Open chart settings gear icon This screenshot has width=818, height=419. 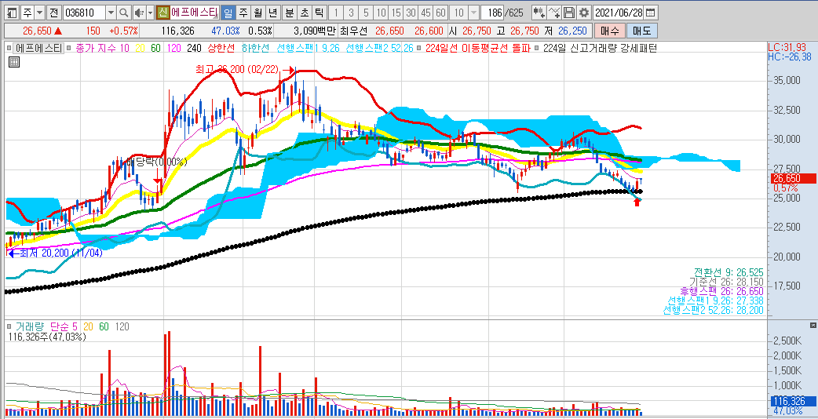click(x=584, y=13)
